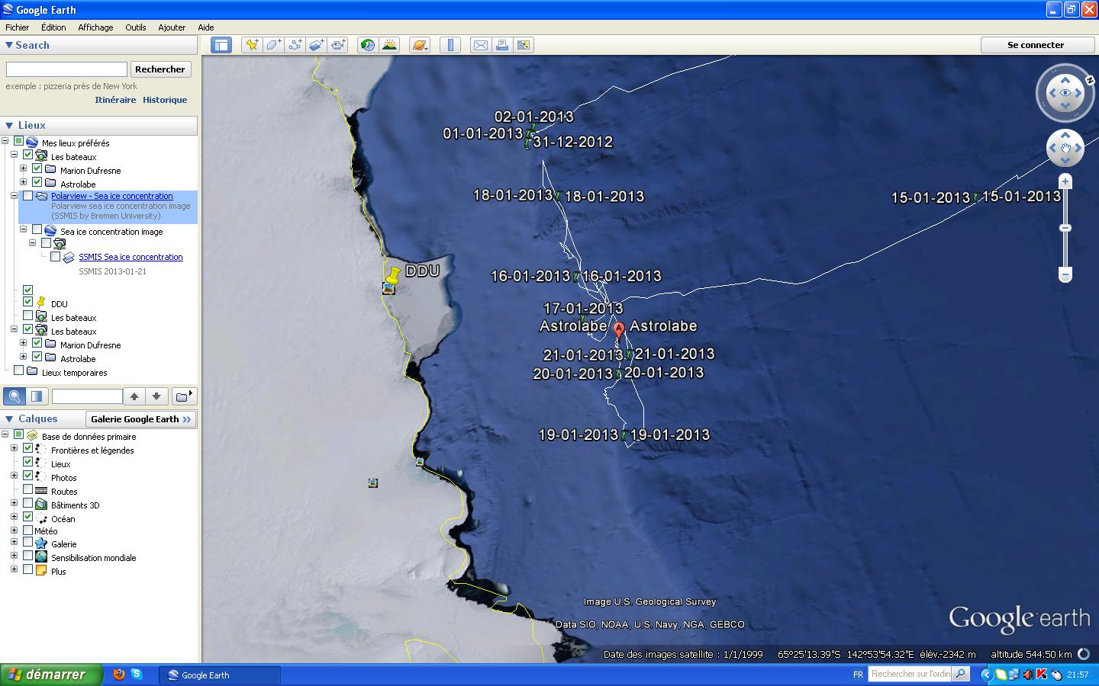The image size is (1099, 686).
Task: Click the search magnifier in Places panel
Action: (15, 396)
